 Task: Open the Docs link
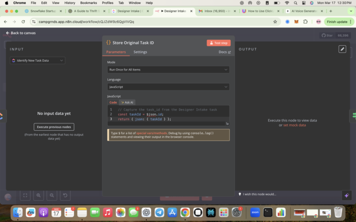point(224,52)
